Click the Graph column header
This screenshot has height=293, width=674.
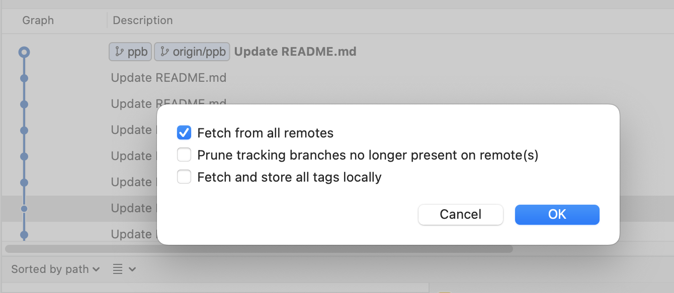point(38,21)
